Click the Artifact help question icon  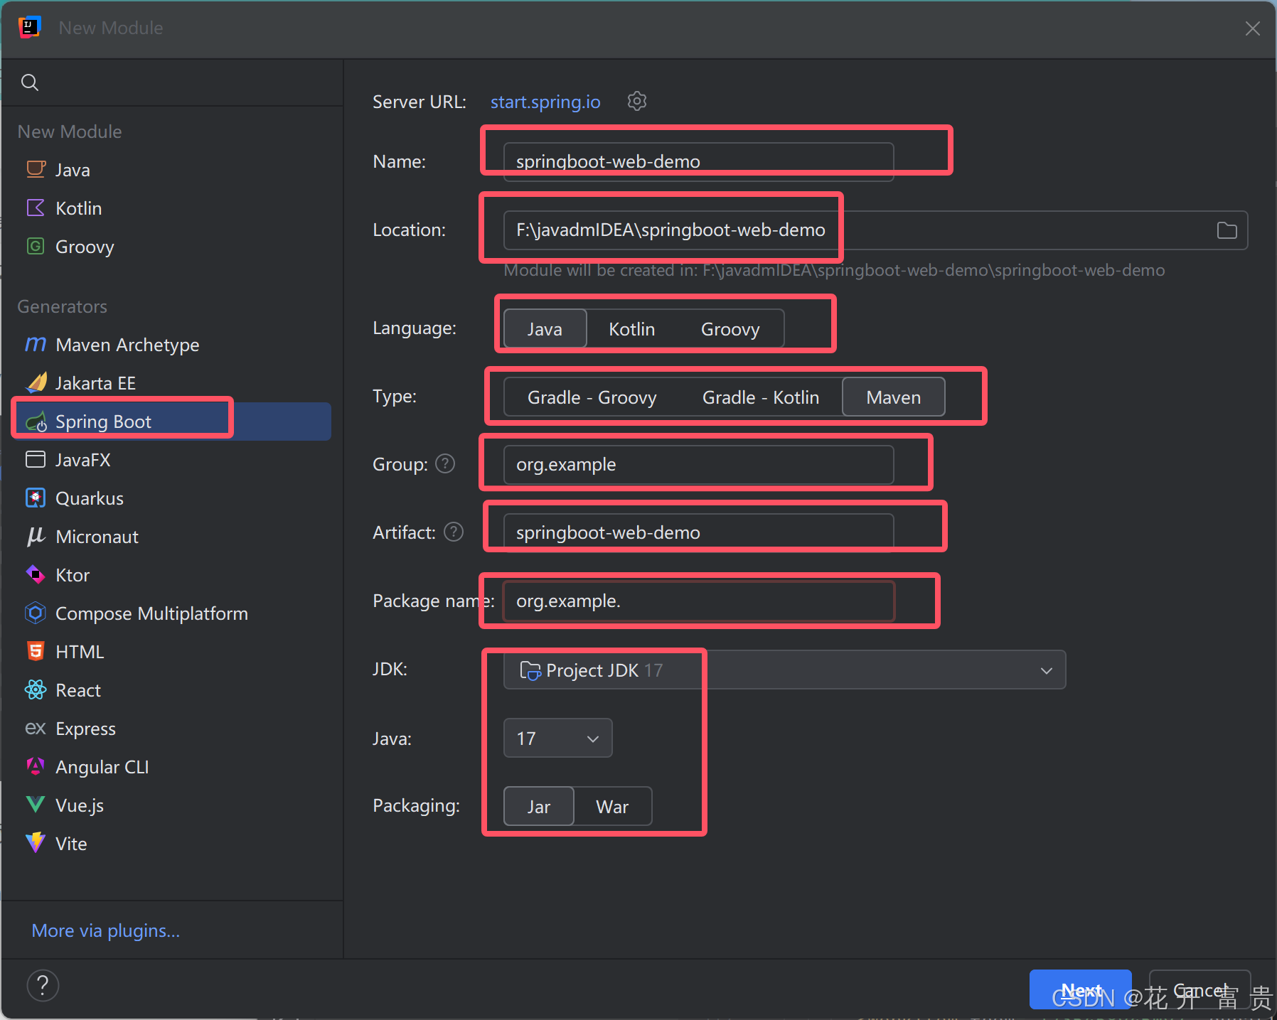454,532
